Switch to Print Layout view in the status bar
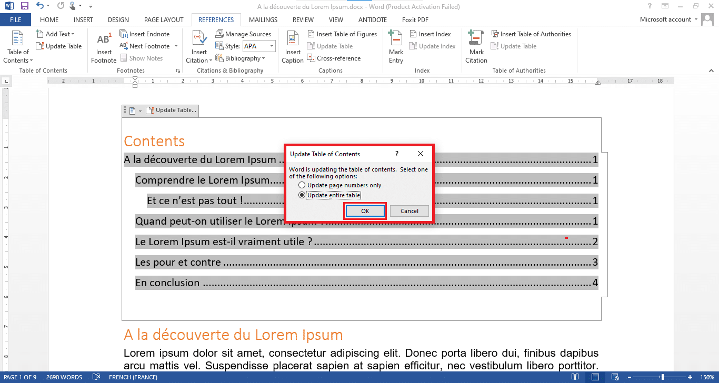 pos(595,377)
